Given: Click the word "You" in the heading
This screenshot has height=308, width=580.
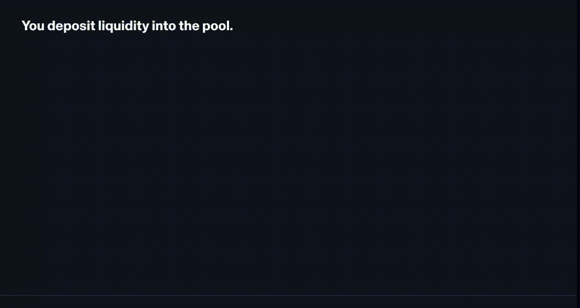Looking at the screenshot, I should (x=33, y=26).
